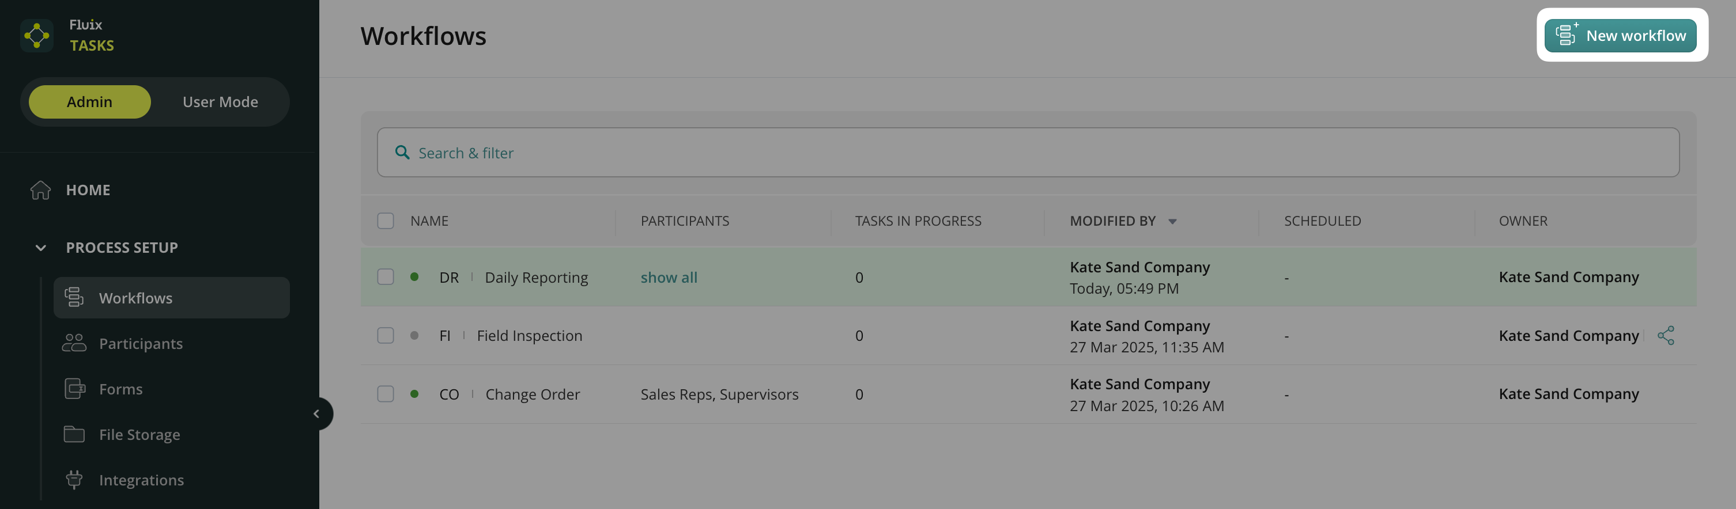
Task: Switch to Admin mode tab
Action: pos(90,102)
